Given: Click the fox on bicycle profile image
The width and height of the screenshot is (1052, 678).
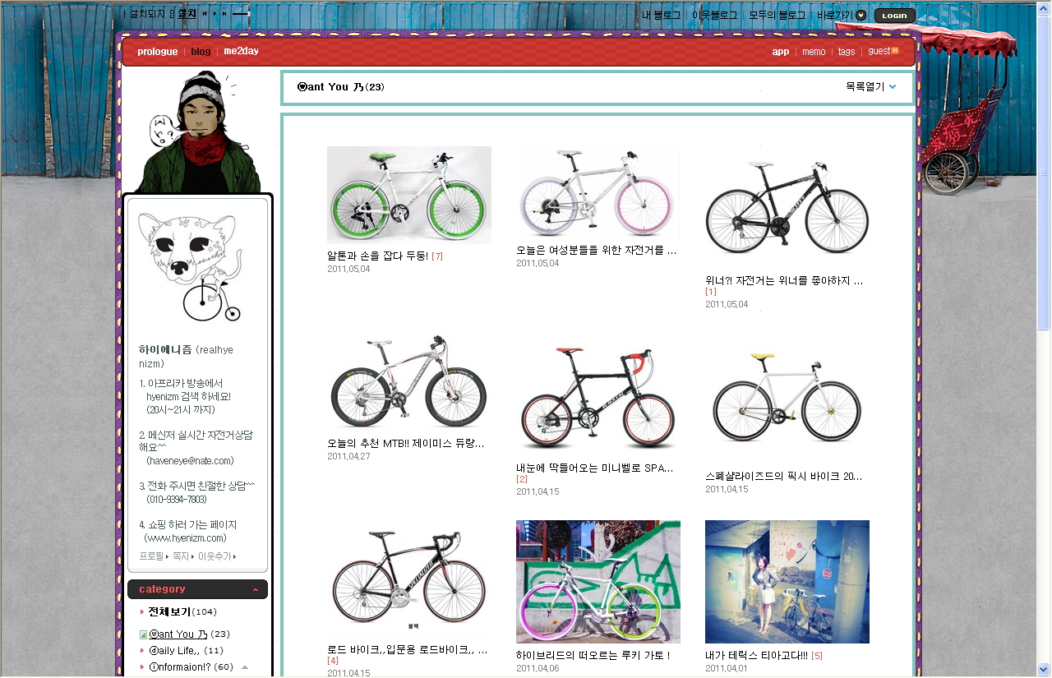Looking at the screenshot, I should pos(190,266).
